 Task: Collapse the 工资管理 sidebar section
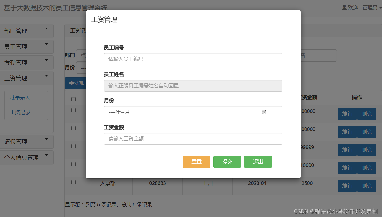click(27, 78)
